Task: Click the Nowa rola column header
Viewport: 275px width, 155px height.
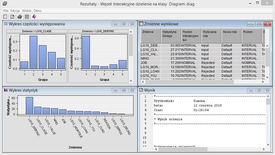Action: click(231, 36)
